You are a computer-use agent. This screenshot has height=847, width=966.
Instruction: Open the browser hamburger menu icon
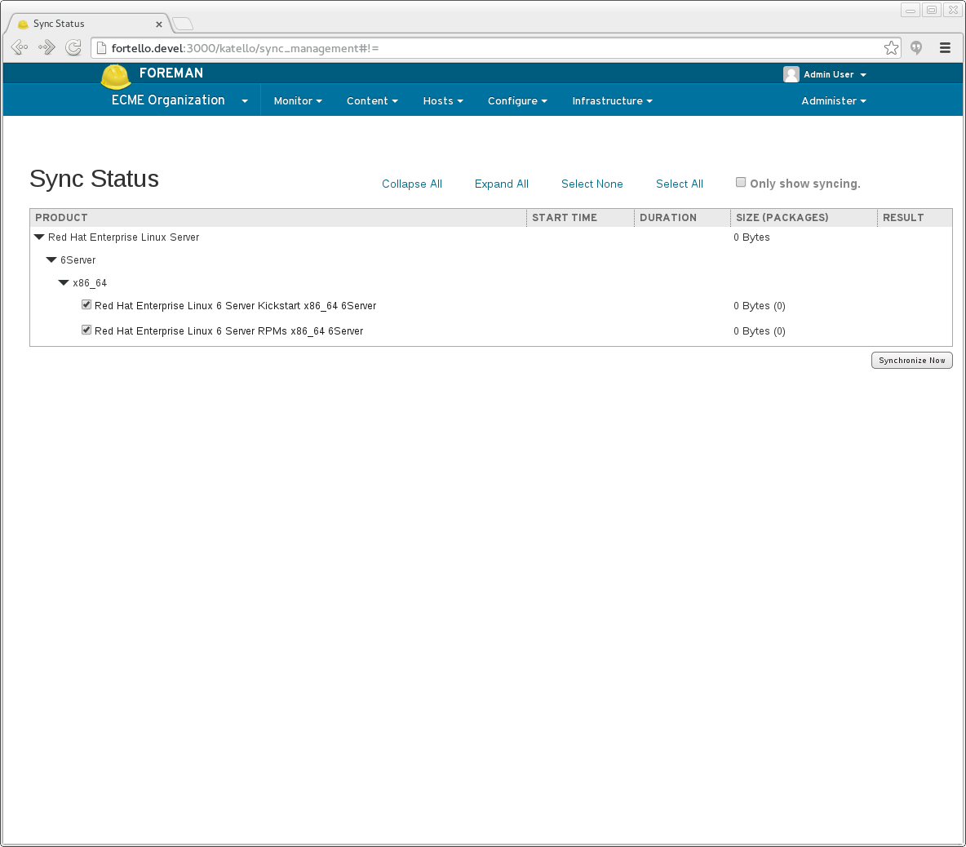point(945,48)
